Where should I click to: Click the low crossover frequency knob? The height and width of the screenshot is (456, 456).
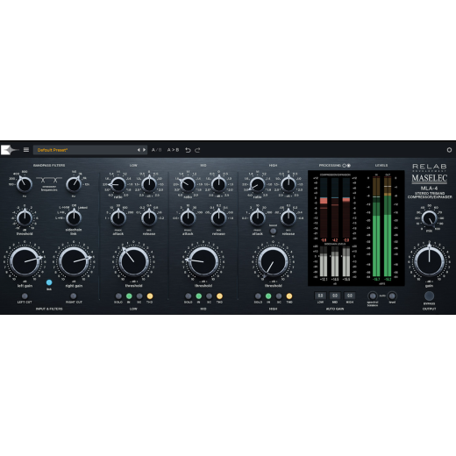tap(25, 184)
